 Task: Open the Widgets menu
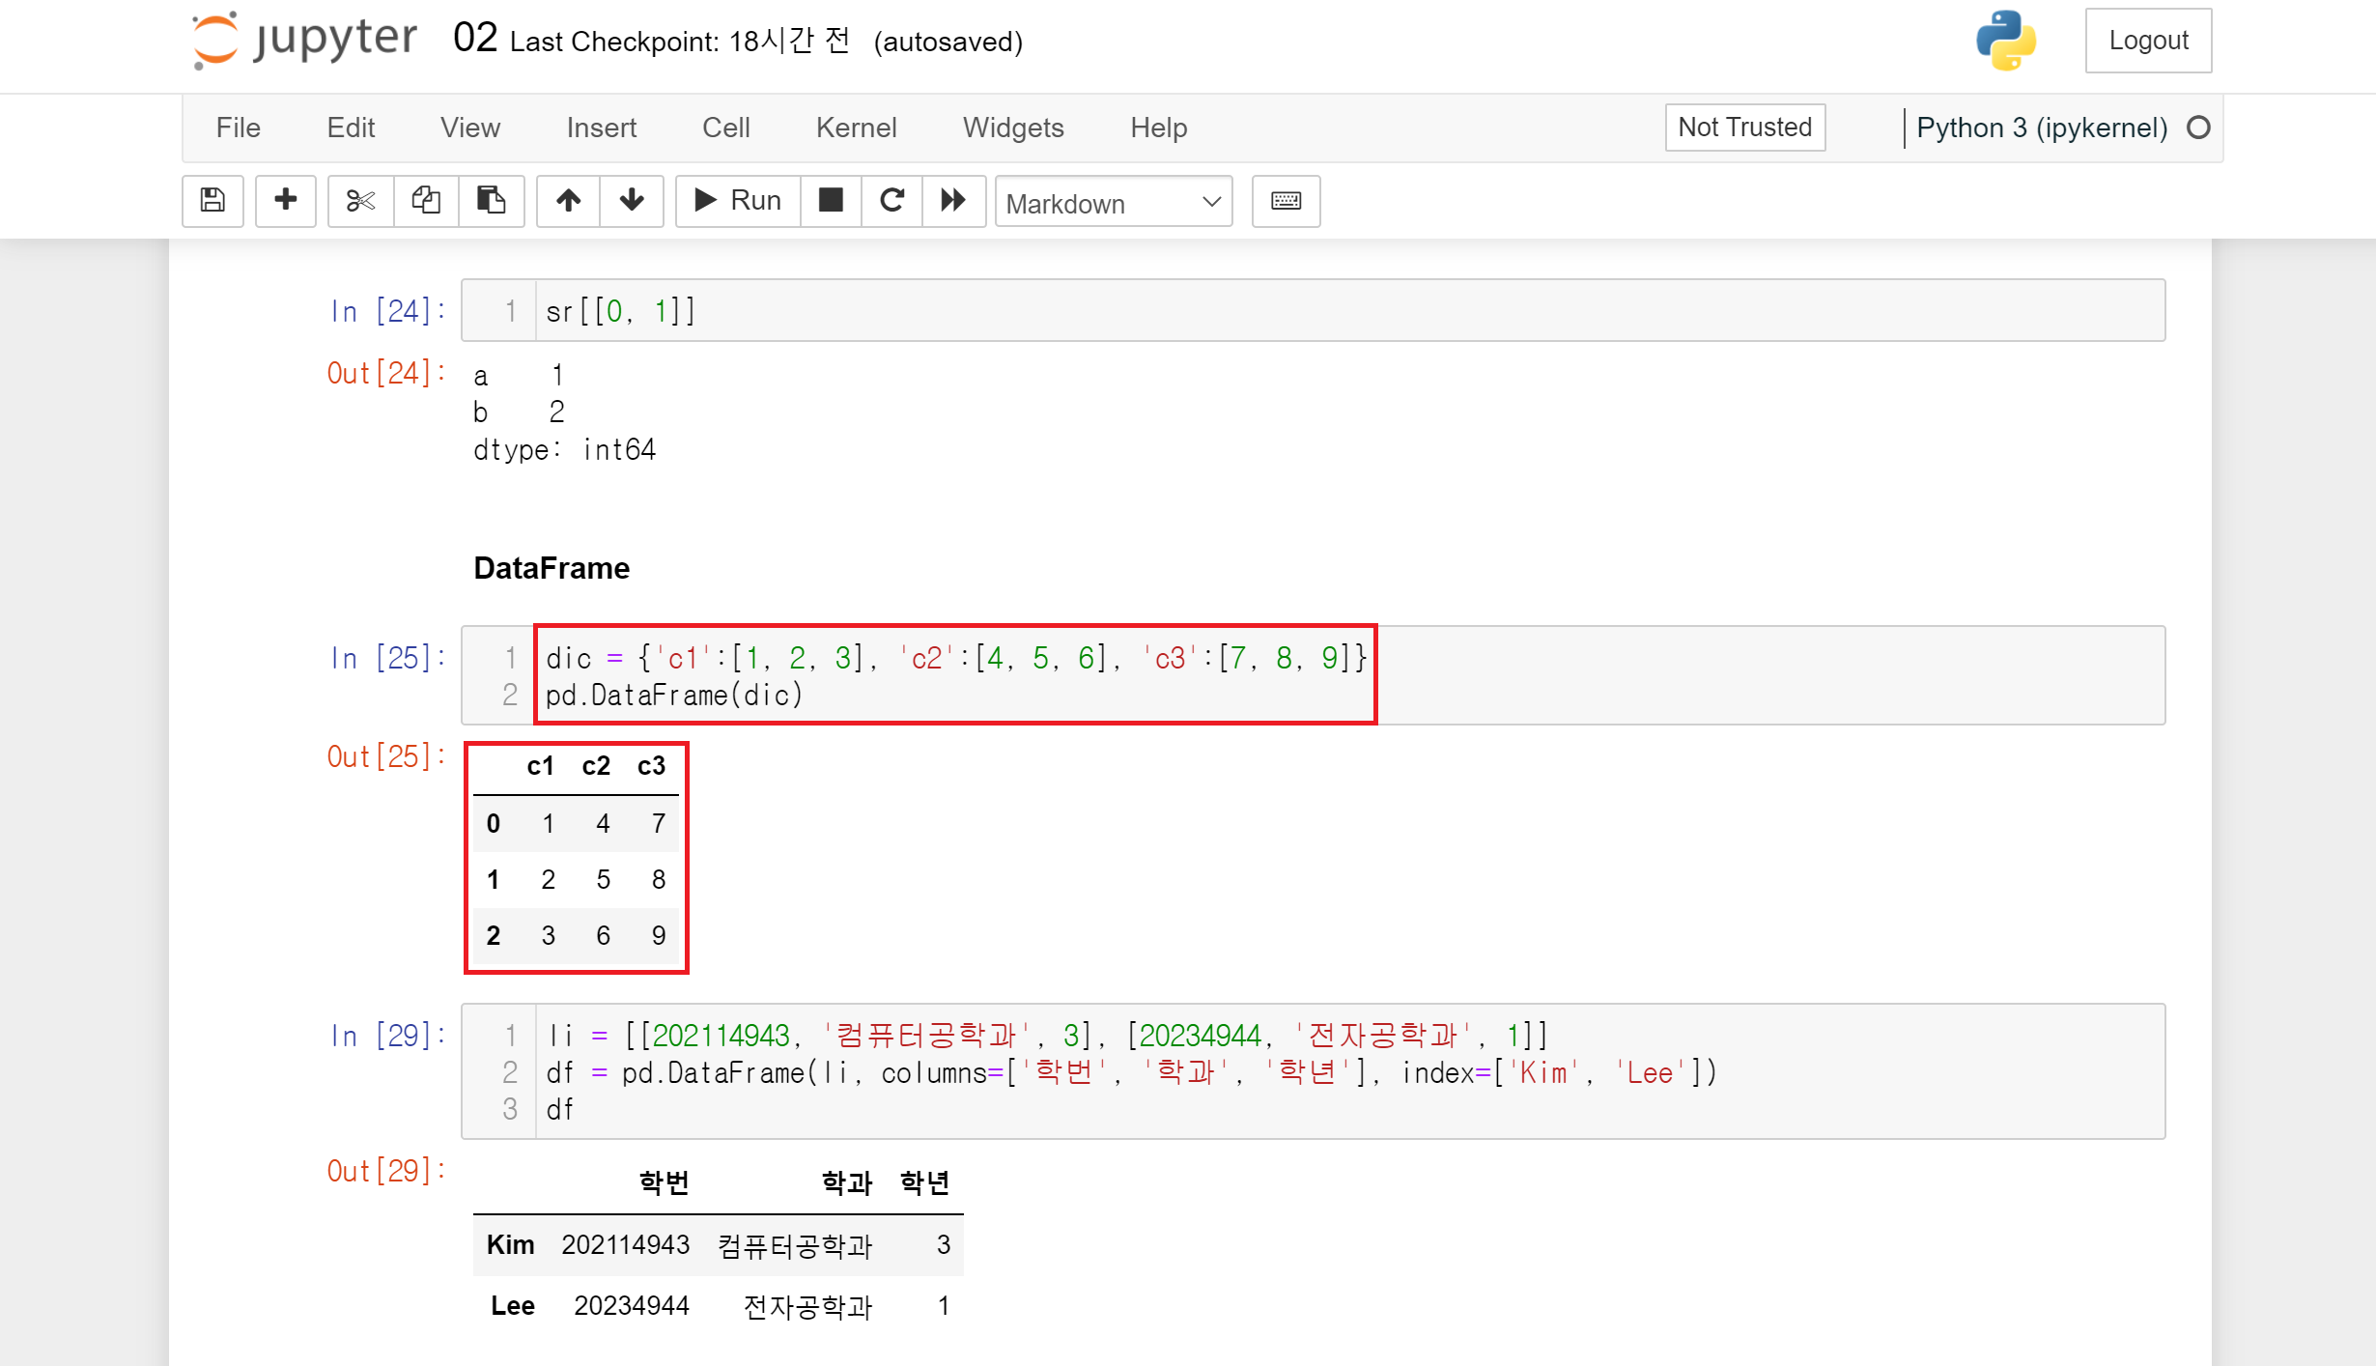coord(1013,128)
